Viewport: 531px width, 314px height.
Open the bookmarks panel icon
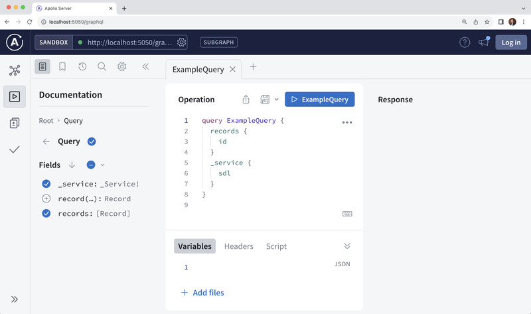[62, 66]
